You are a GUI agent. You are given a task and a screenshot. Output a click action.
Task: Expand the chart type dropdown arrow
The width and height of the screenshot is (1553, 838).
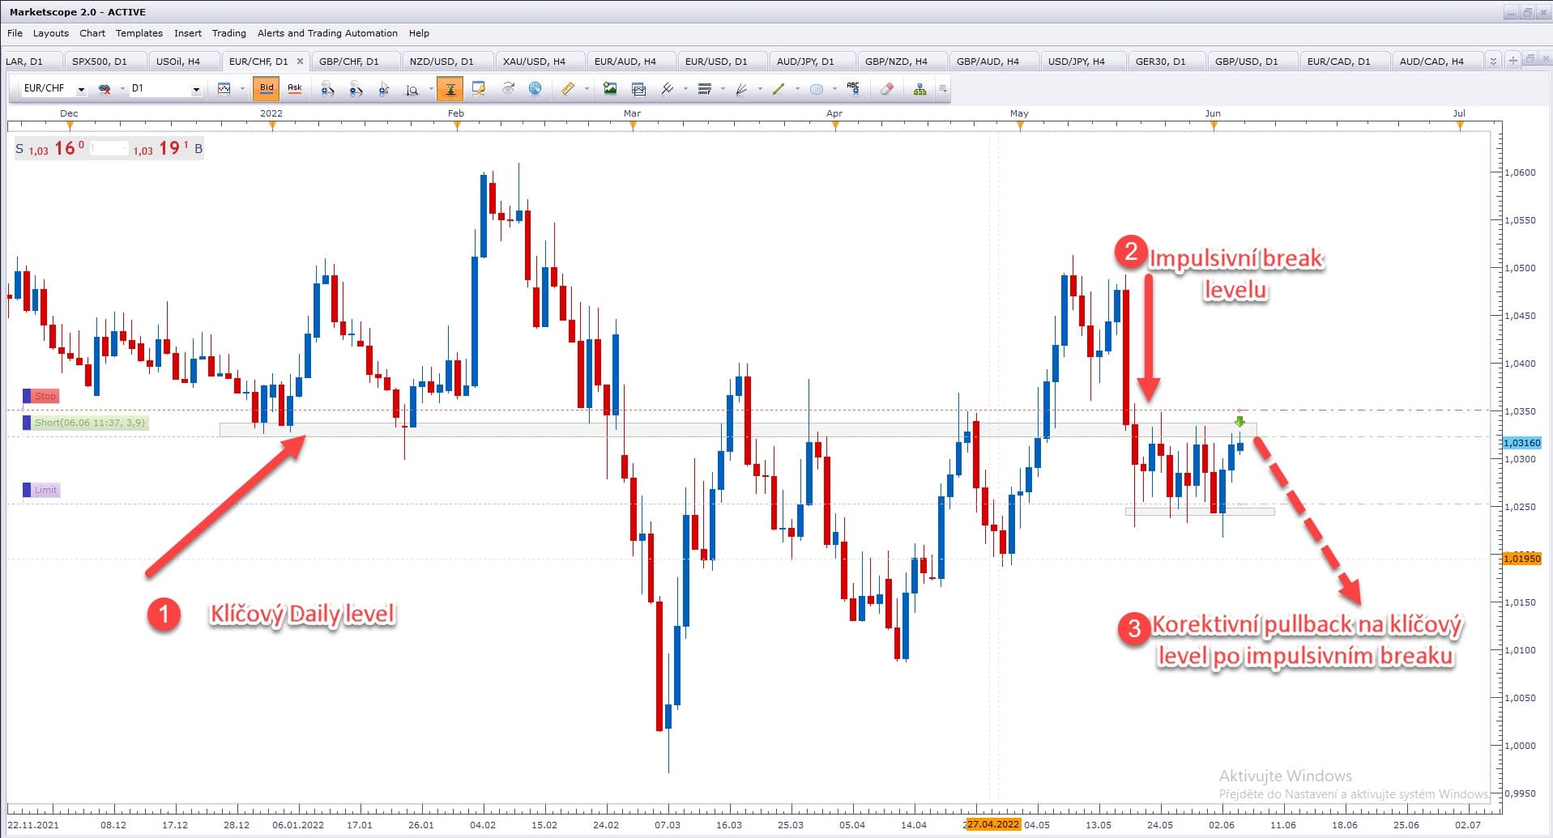(x=242, y=89)
